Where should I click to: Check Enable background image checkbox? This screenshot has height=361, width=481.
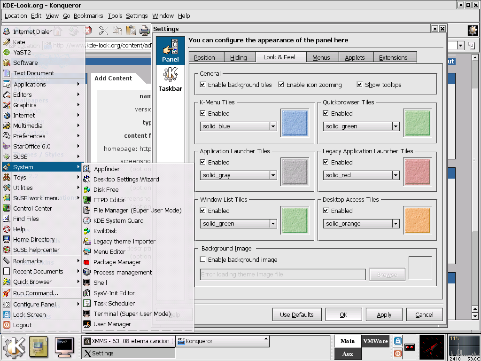coord(202,259)
